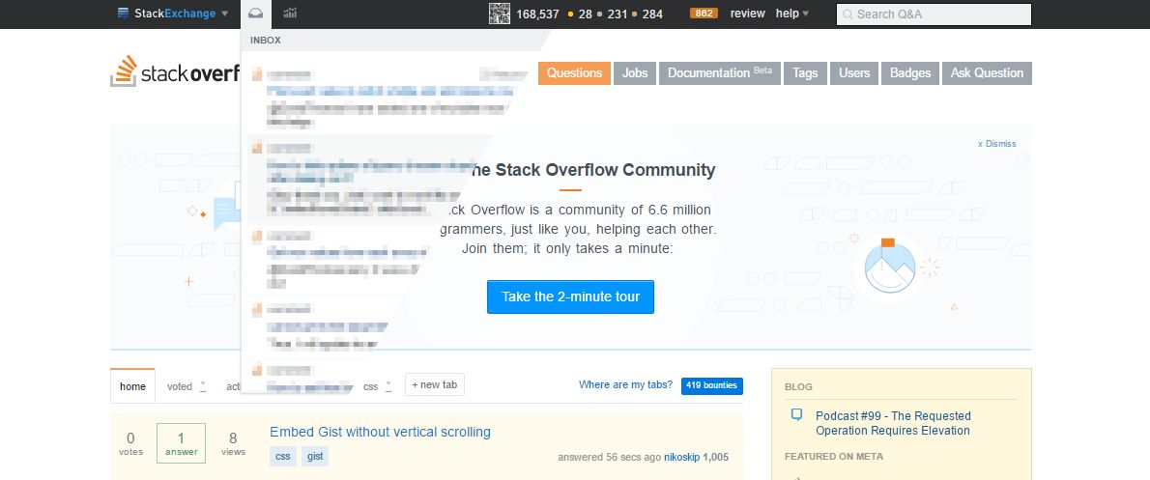Viewport: 1150px width, 480px height.
Task: Filter by the css tag
Action: (x=282, y=457)
